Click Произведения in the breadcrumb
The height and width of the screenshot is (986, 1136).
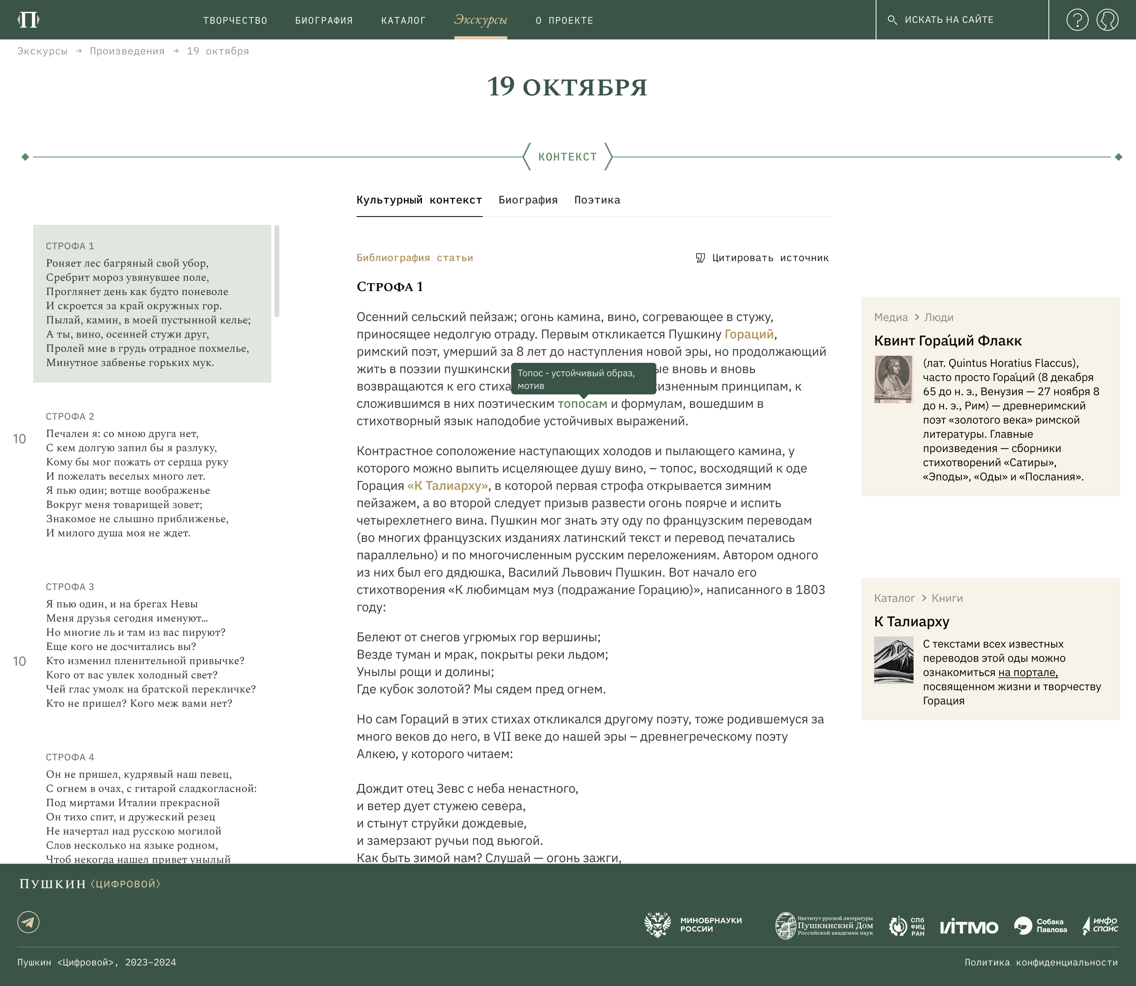pyautogui.click(x=127, y=51)
